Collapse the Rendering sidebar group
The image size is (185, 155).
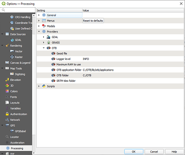pyautogui.click(x=2, y=45)
